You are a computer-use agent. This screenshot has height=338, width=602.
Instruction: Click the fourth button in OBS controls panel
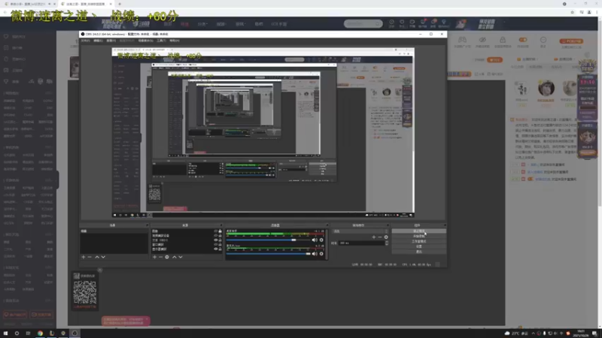419,246
